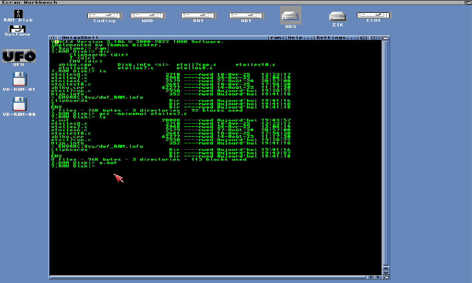Image resolution: width=472 pixels, height=283 pixels.
Task: Click the "gcc -noixemul etoiles7.c" command
Action: pos(143,114)
